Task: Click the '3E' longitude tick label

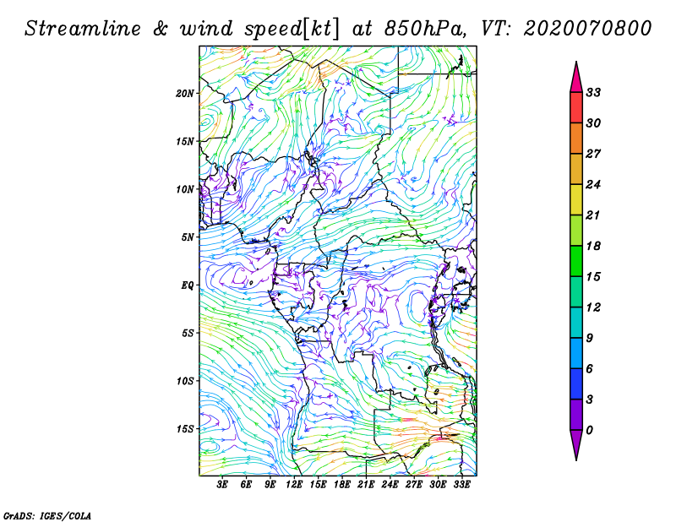Action: tap(223, 485)
